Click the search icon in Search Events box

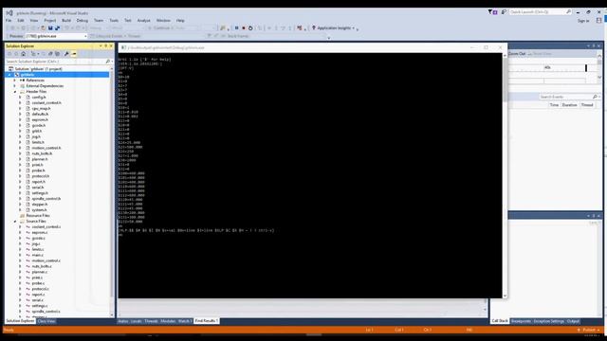pyautogui.click(x=595, y=97)
